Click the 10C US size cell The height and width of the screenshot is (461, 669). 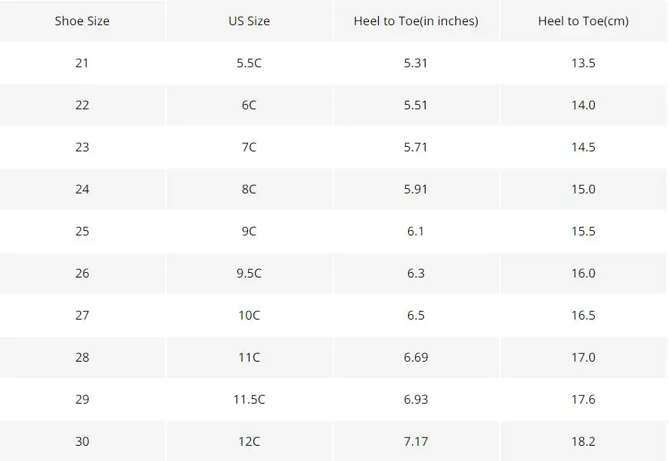coord(250,315)
